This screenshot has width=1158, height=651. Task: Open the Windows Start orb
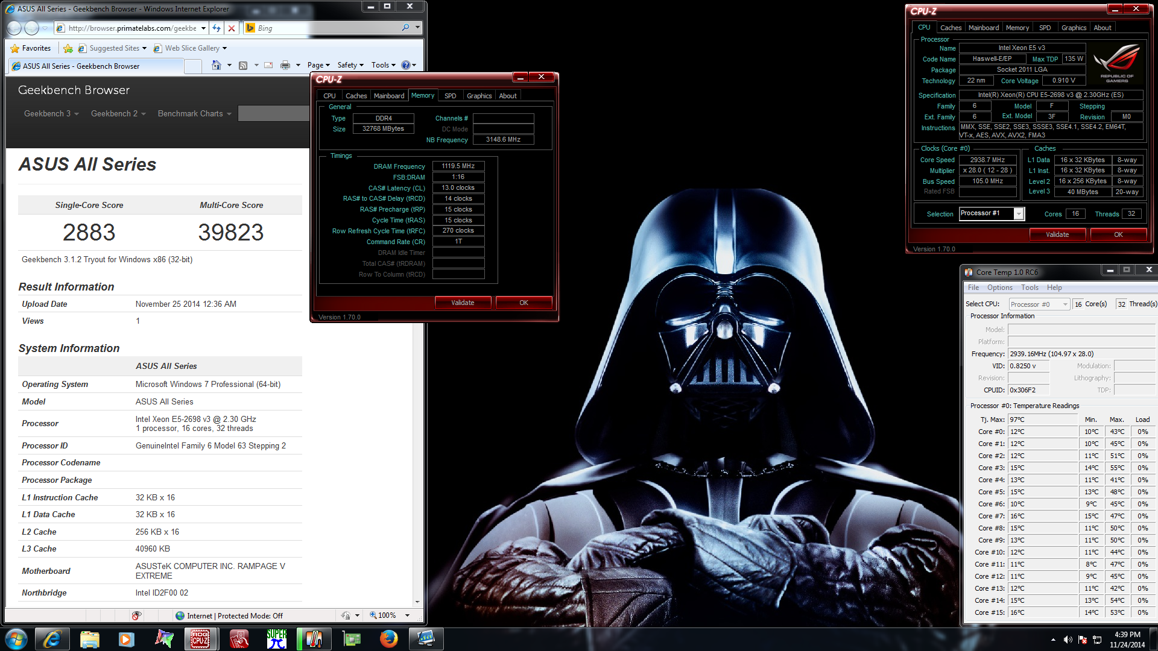pos(16,639)
